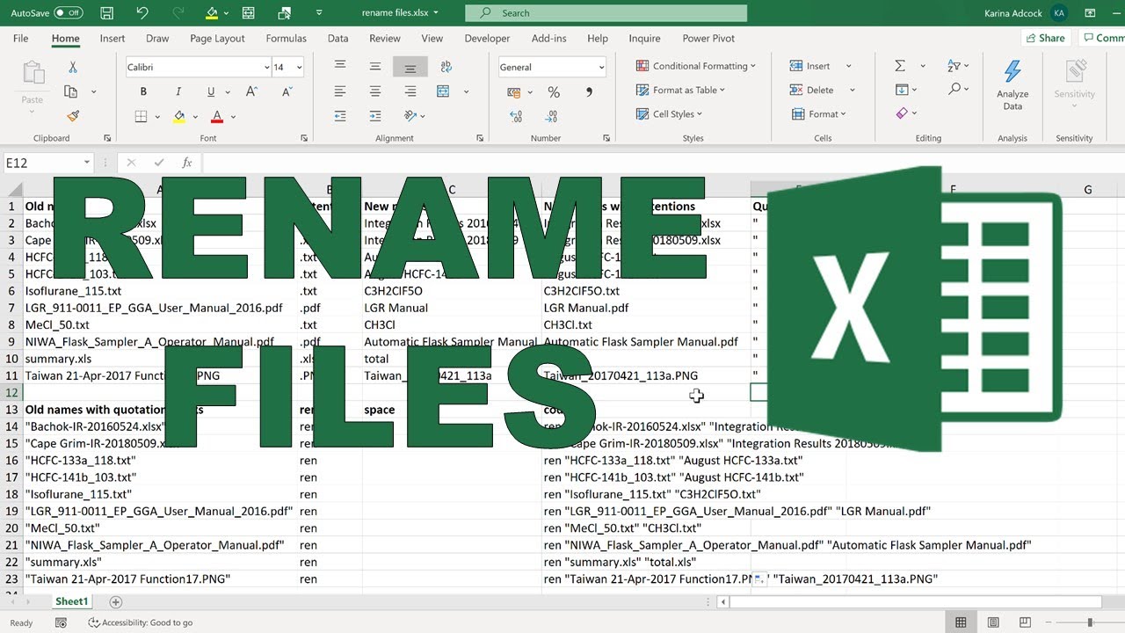Insert an AutoSum formula

900,66
